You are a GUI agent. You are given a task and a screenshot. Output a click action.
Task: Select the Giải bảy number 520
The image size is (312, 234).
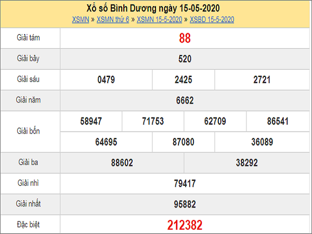185,59
